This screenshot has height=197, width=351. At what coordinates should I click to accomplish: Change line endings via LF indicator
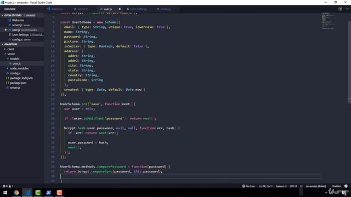click(301, 186)
